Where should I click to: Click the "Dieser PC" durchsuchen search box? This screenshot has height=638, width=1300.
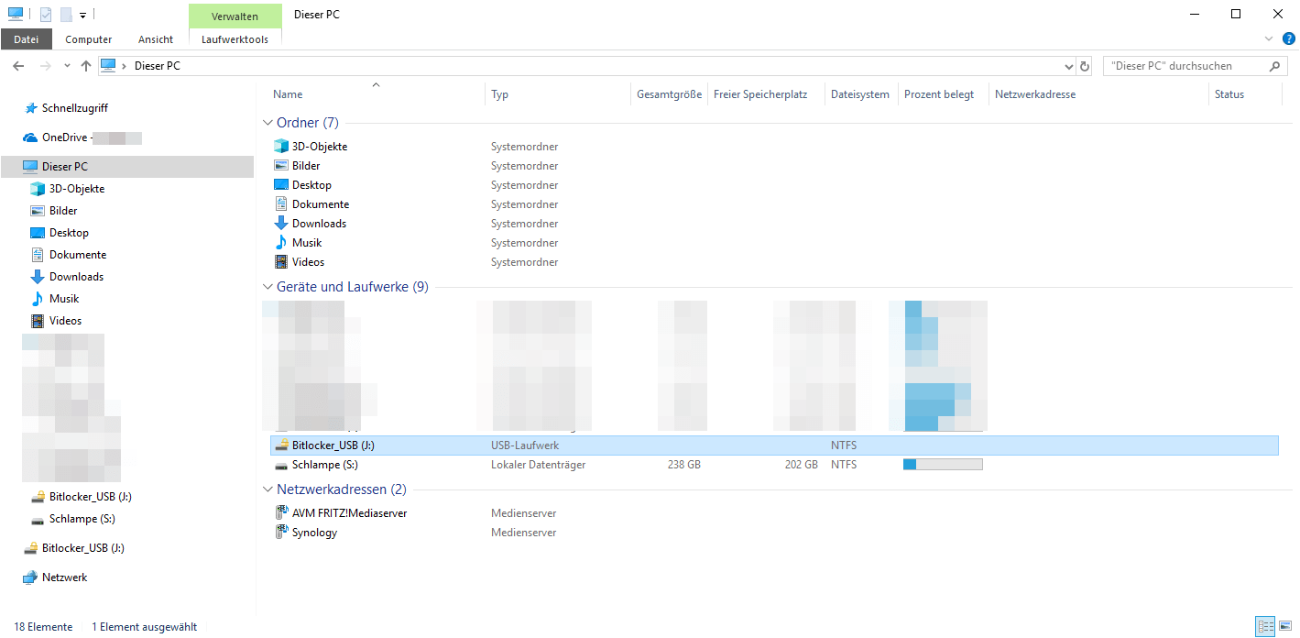tap(1185, 66)
